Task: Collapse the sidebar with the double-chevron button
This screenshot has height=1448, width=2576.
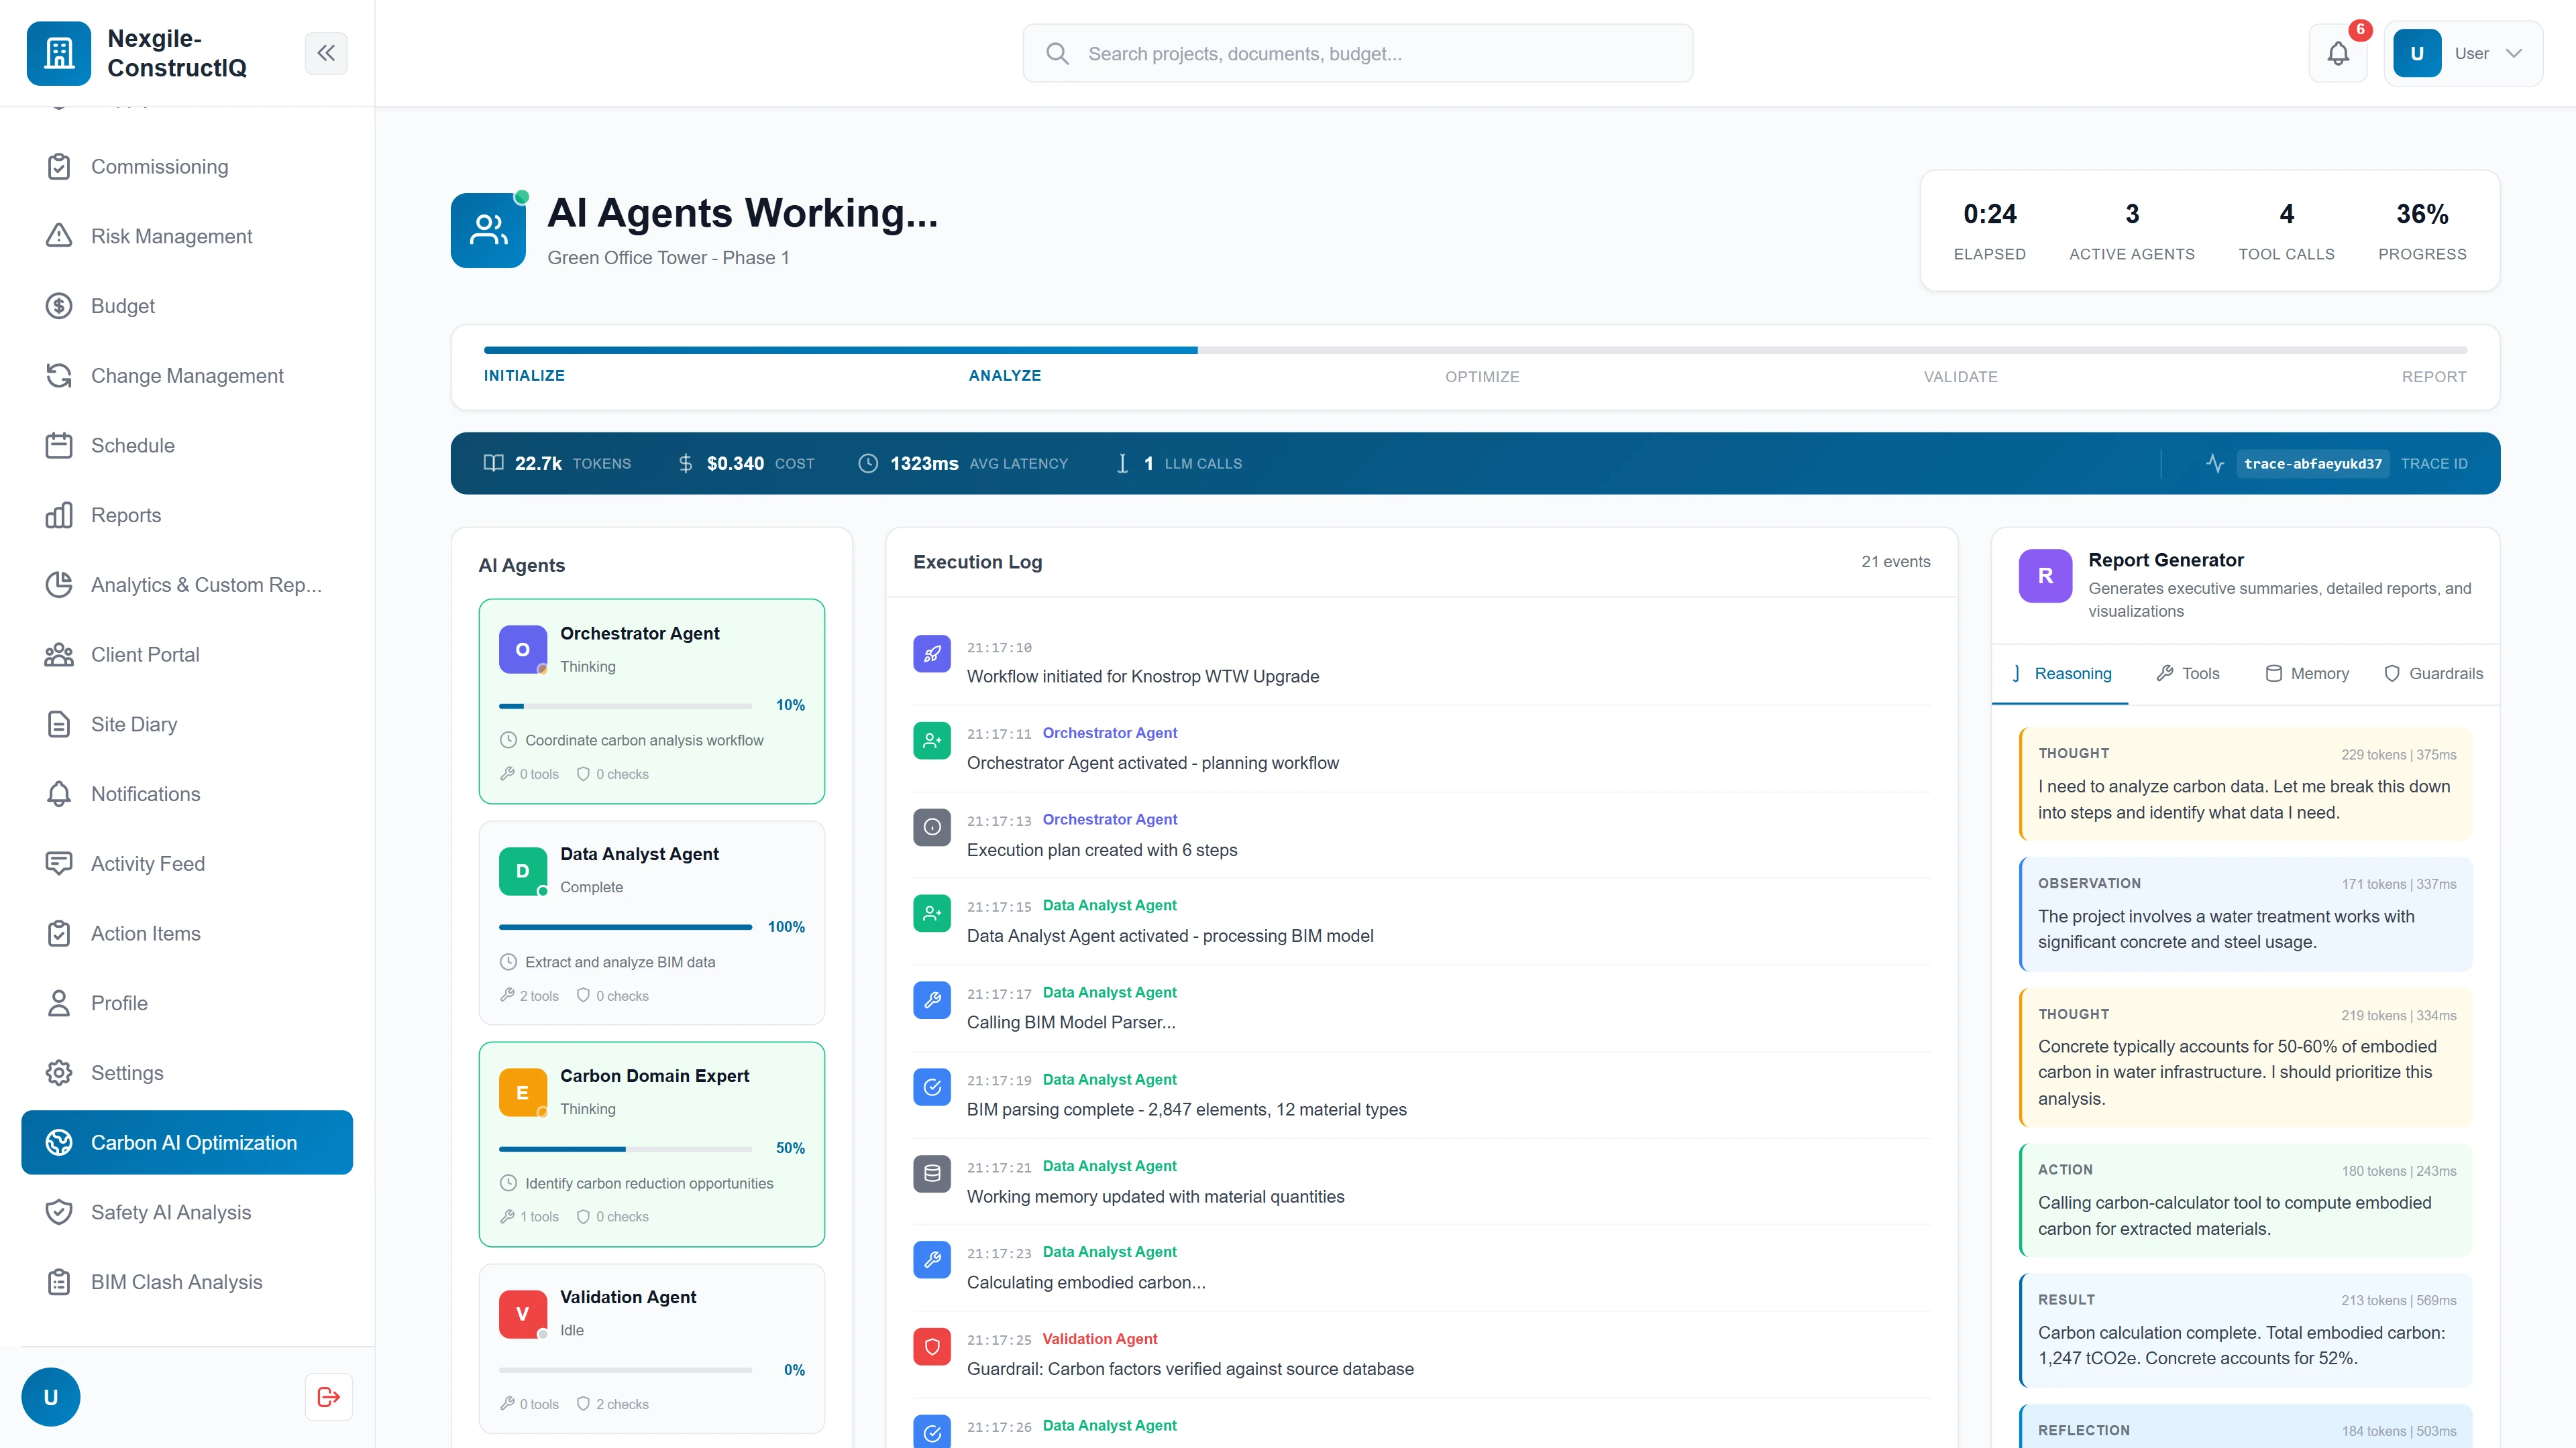Action: click(x=326, y=53)
